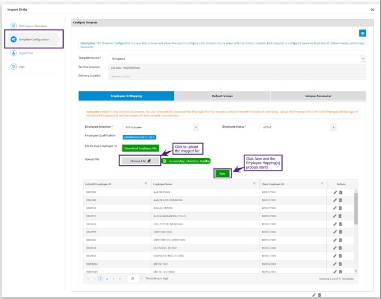The image size is (381, 299).
Task: Jump to first page in pagination
Action: click(89, 279)
